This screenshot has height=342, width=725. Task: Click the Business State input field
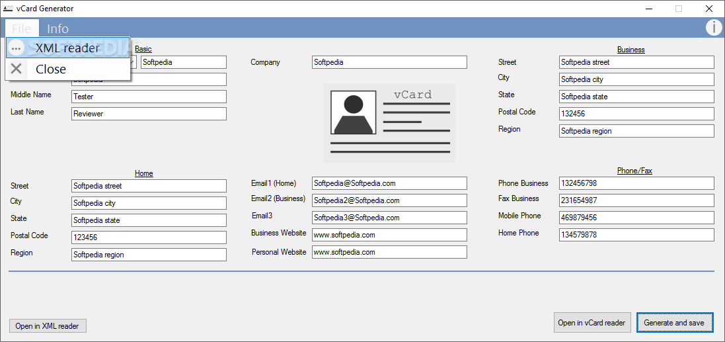636,97
